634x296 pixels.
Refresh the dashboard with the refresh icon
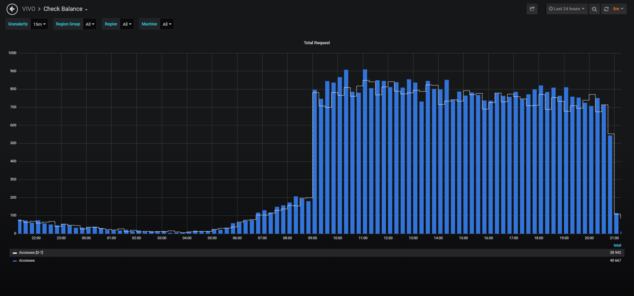606,9
